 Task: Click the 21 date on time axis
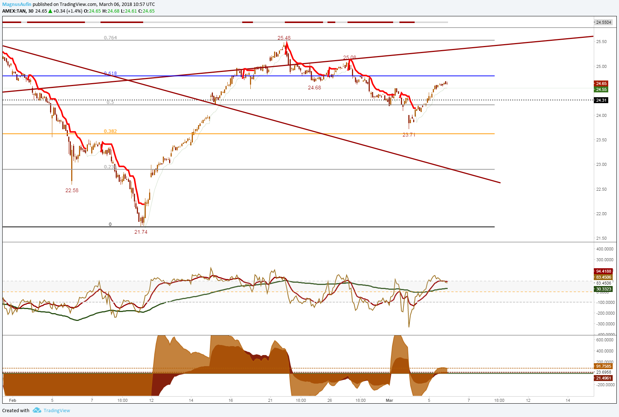(x=270, y=400)
